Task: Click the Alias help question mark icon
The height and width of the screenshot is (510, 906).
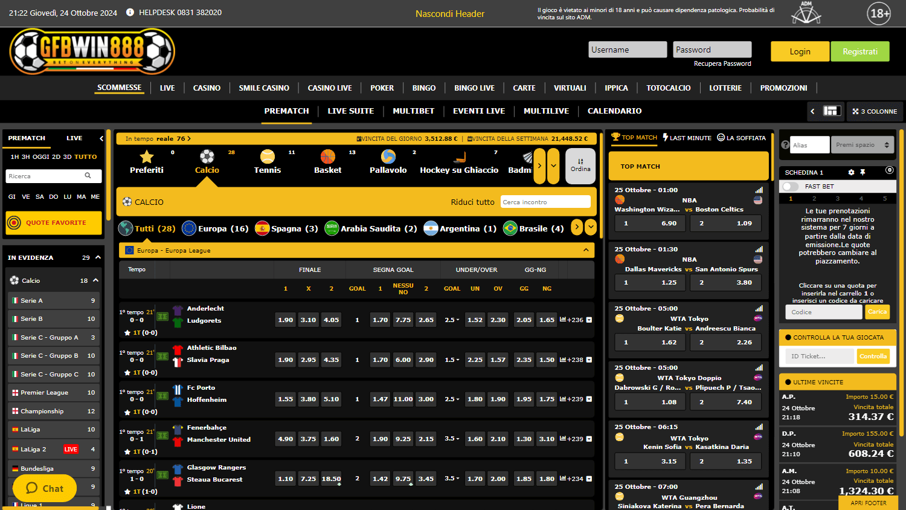Action: coord(785,145)
